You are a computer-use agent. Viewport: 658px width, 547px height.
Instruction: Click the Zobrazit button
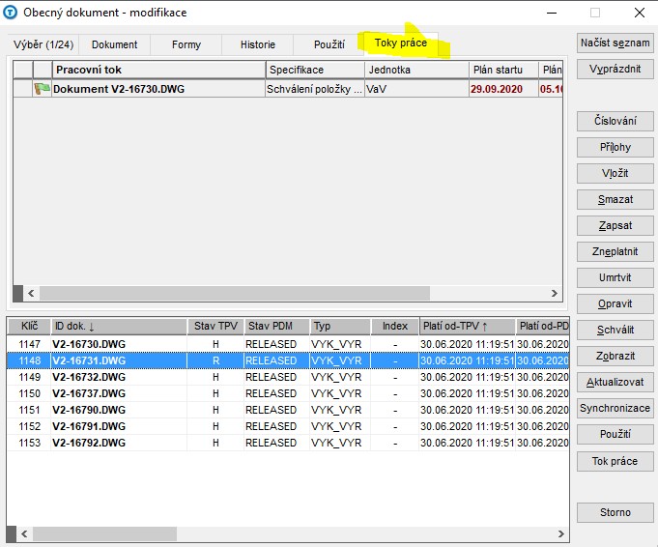pos(615,356)
